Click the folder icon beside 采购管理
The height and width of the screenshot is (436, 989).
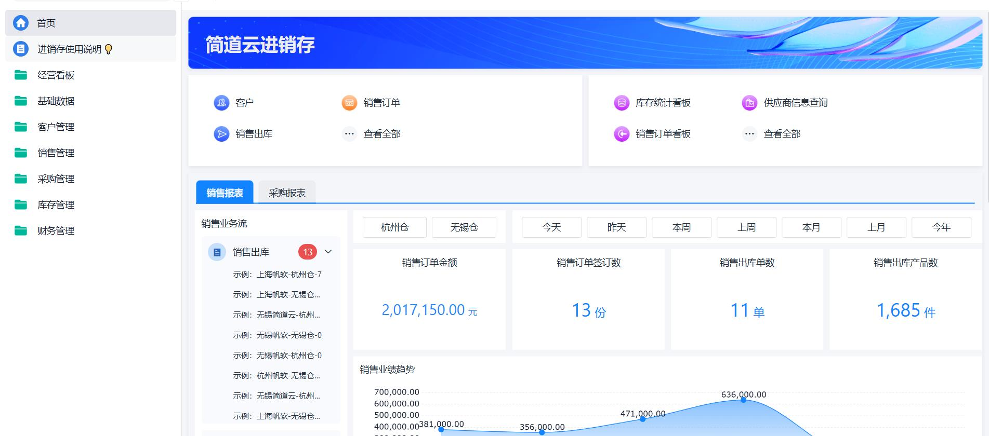[21, 179]
